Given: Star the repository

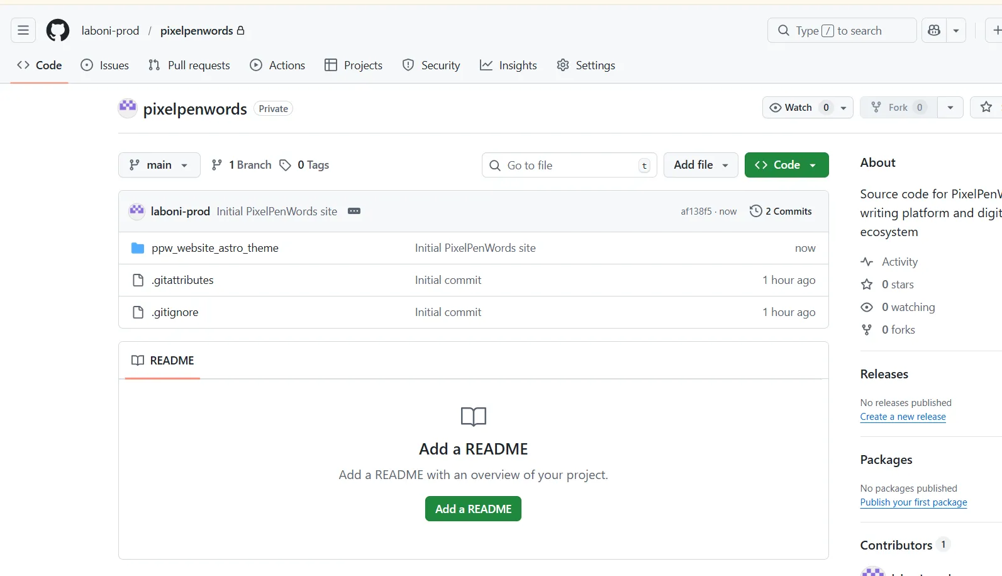Looking at the screenshot, I should coord(986,108).
